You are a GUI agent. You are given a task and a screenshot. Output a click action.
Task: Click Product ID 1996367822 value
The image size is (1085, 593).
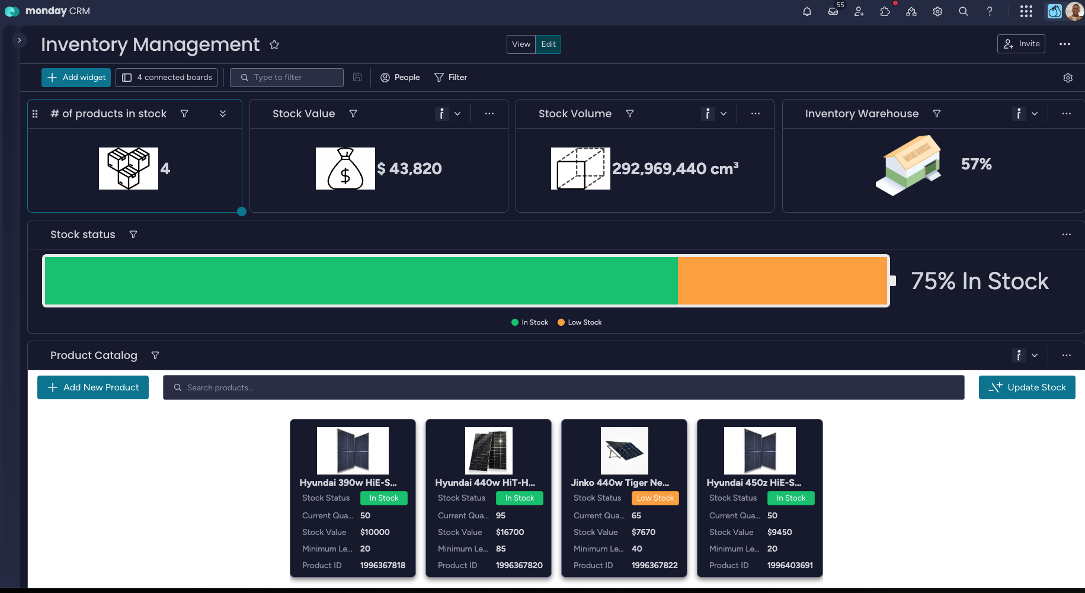click(655, 566)
